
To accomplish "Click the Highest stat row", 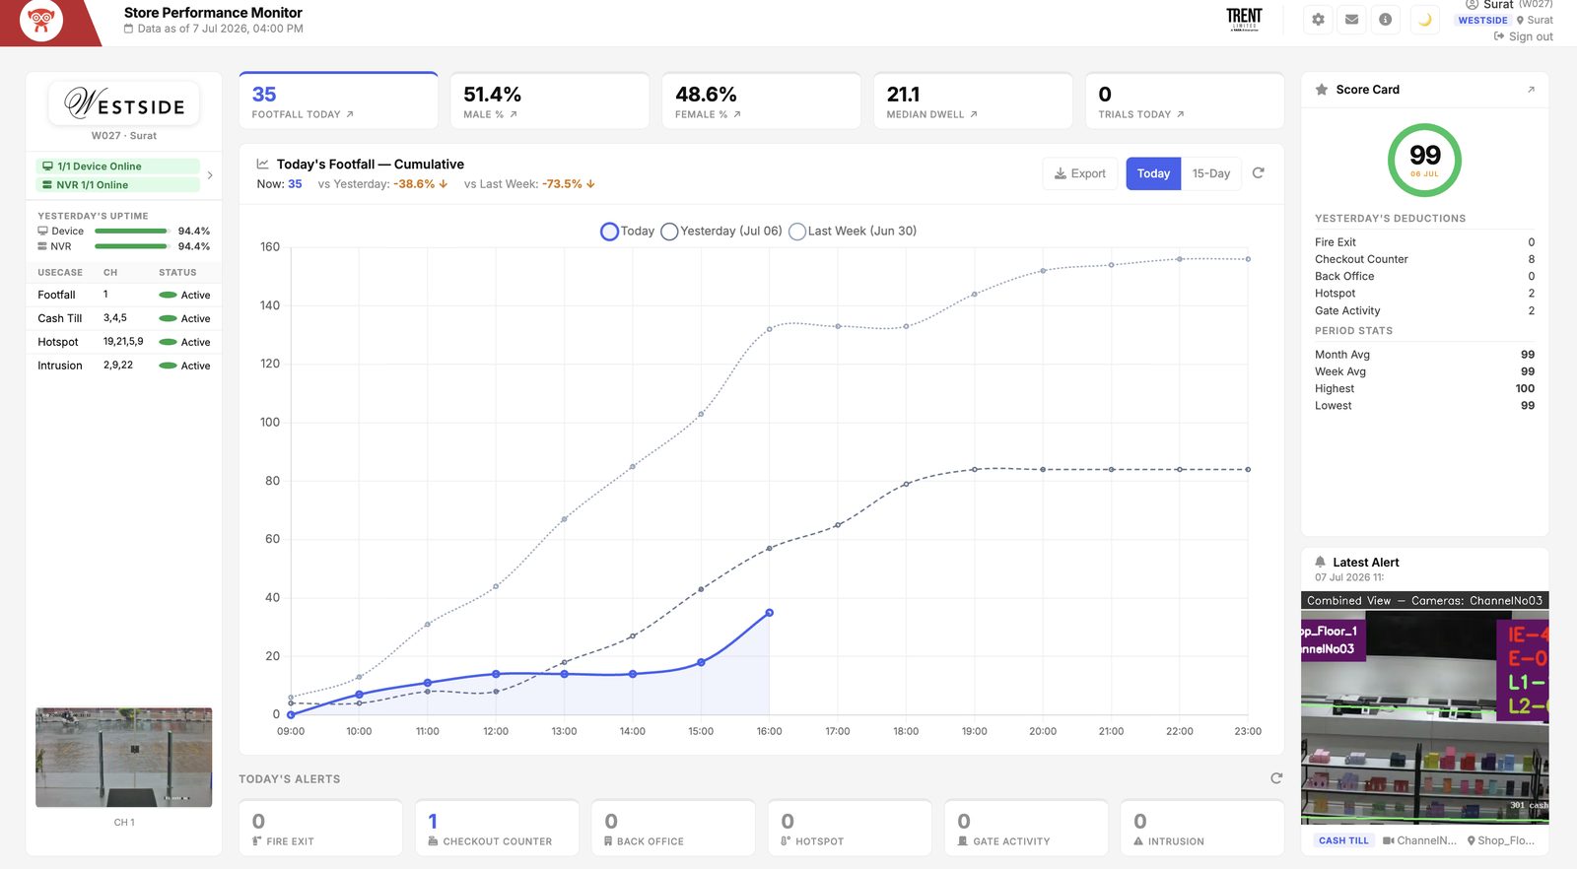I will (1424, 388).
